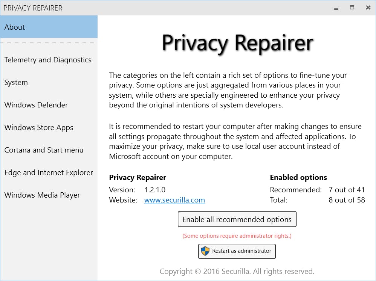Viewport: 376px width, 281px height.
Task: Select the About tab in sidebar
Action: tap(49, 27)
